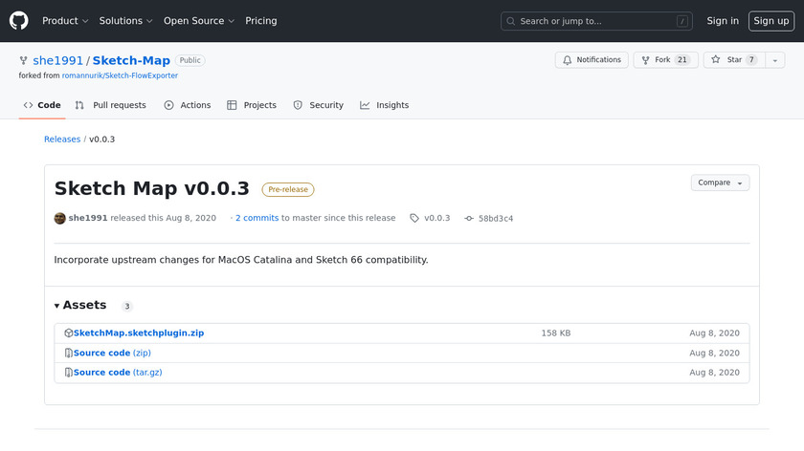Open the Security tab
804x451 pixels.
point(318,105)
